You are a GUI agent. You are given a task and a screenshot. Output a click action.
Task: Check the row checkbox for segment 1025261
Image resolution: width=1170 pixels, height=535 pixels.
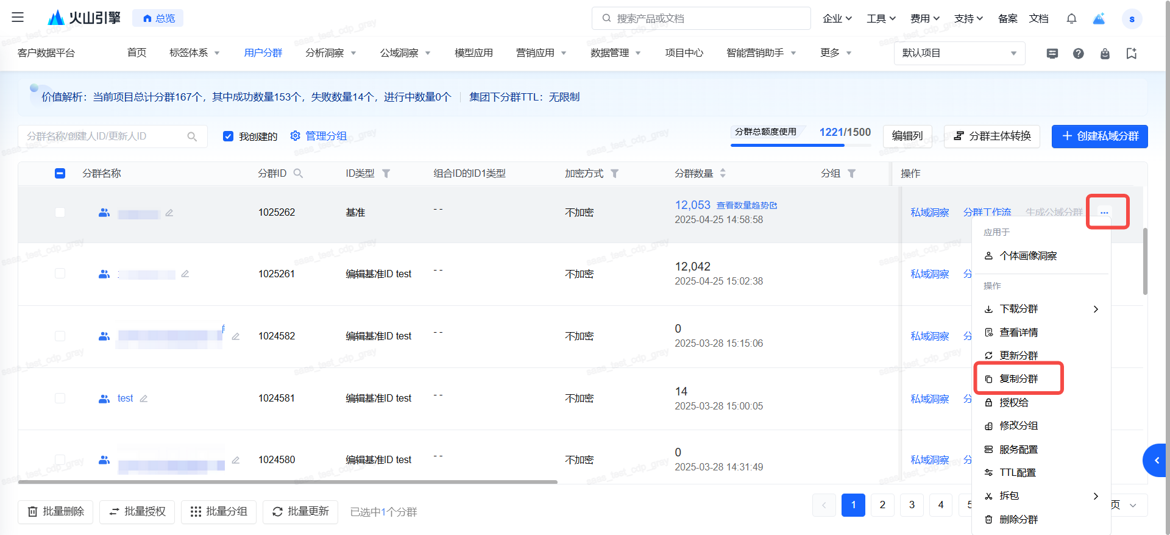point(60,274)
